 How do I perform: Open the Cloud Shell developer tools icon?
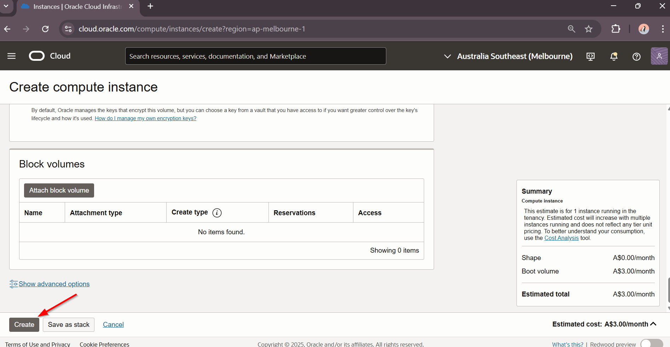(x=590, y=57)
